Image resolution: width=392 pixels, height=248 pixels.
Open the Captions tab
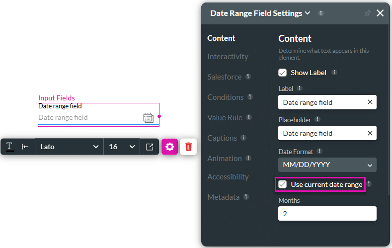pyautogui.click(x=222, y=138)
